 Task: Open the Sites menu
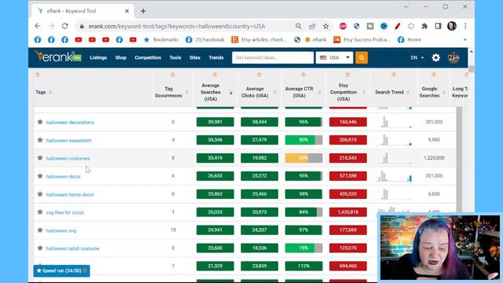point(195,57)
